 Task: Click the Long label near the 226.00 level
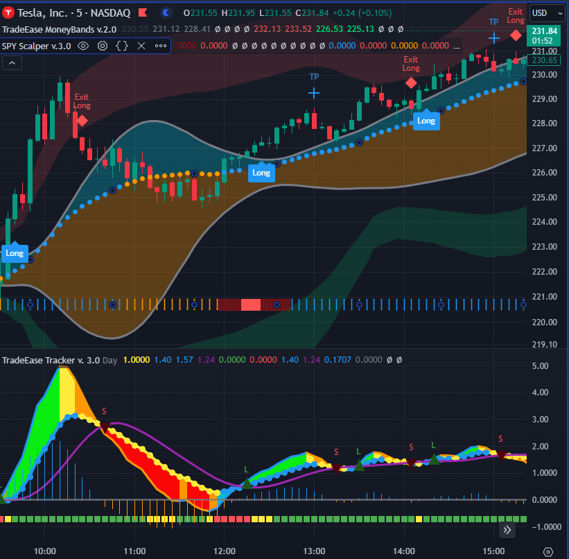coord(261,173)
